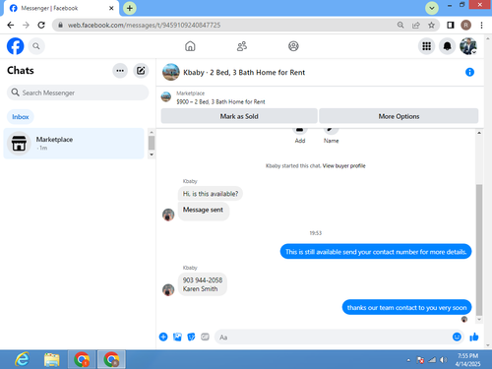Screen dimensions: 492x369
Task: Open zoom magnifier icon in address bar
Action: [400, 25]
